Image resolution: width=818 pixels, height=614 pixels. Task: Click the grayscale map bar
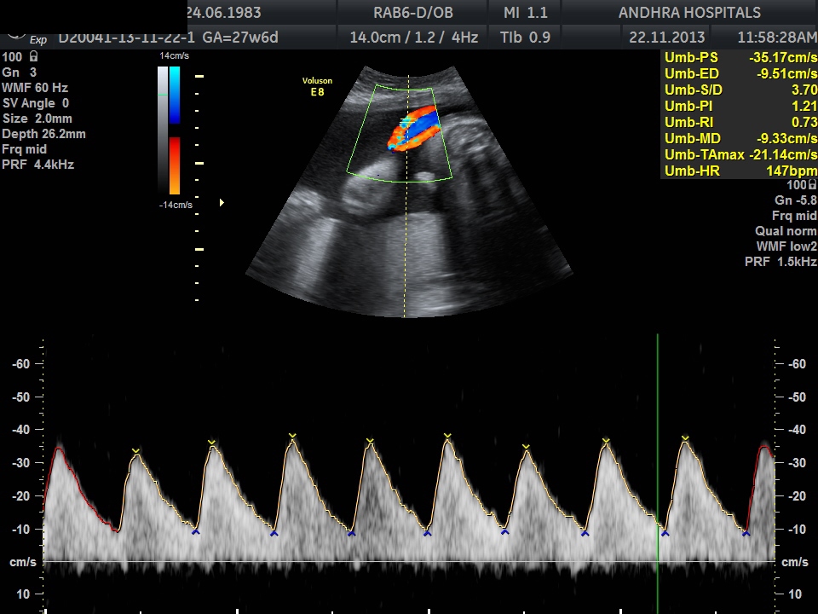[162, 130]
